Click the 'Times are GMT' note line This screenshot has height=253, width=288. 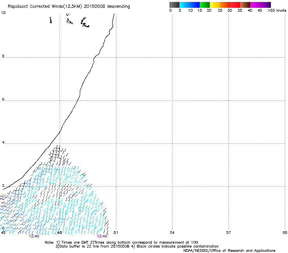pos(121,242)
